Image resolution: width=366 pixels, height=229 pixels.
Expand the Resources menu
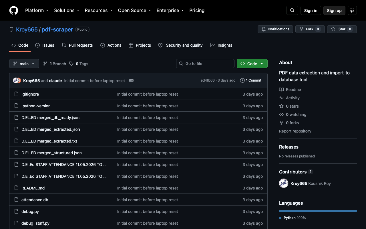99,10
